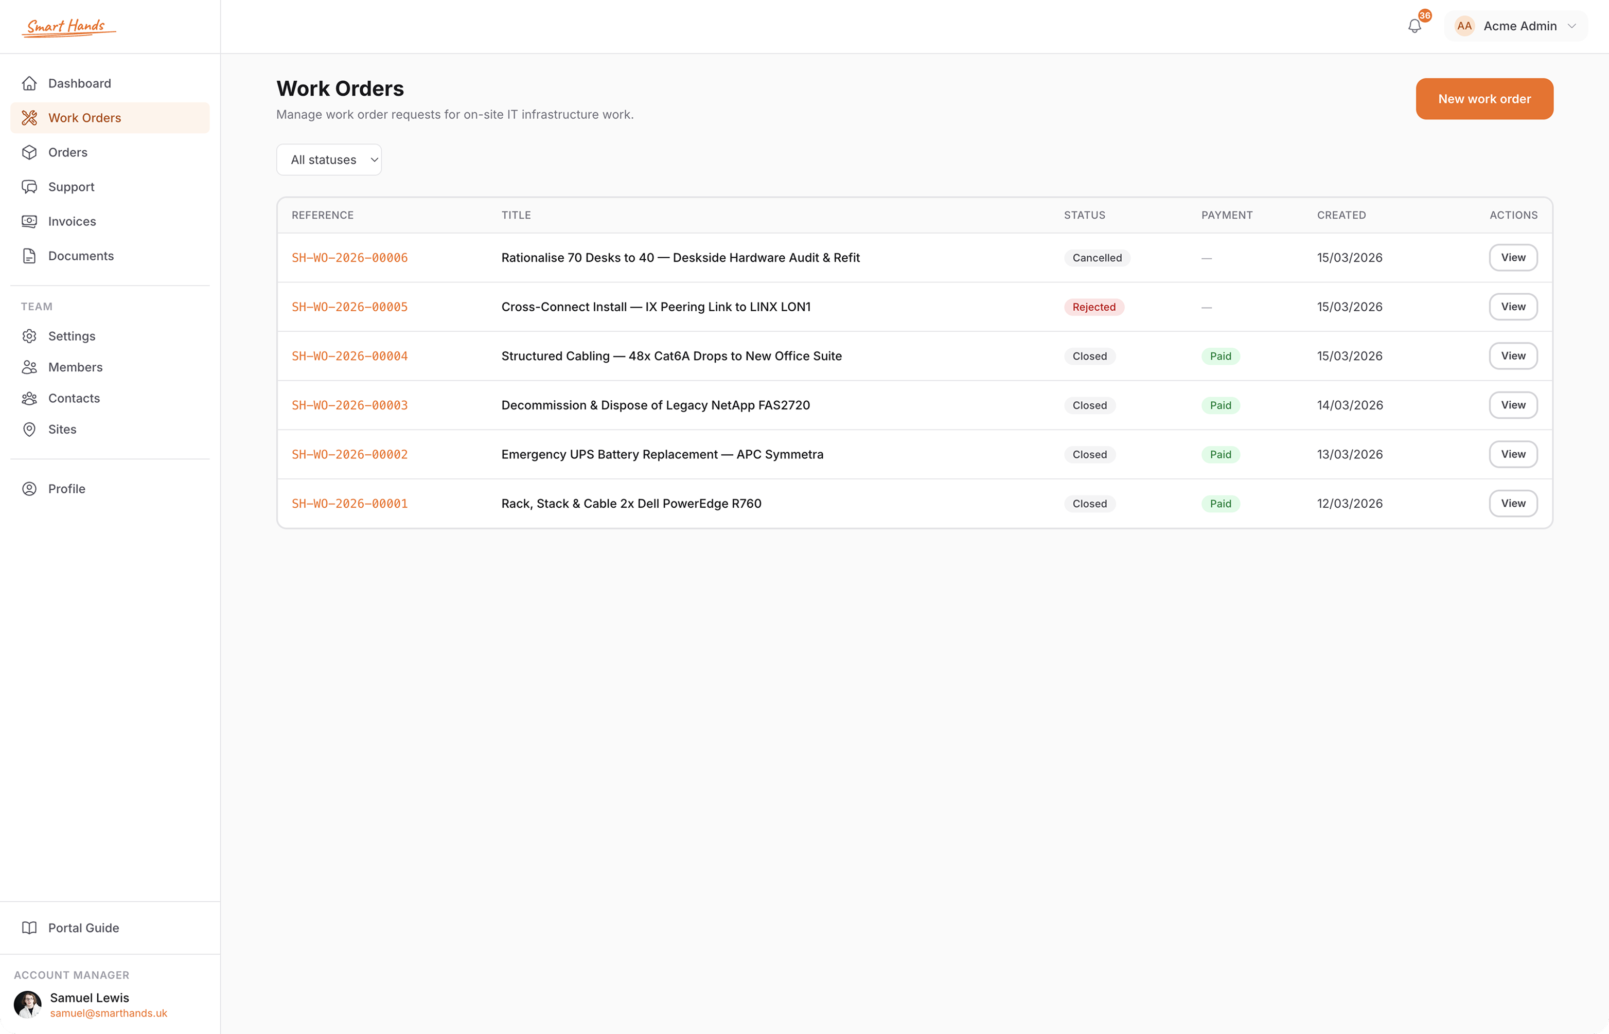This screenshot has height=1034, width=1609.
Task: Select the Invoices icon in the sidebar
Action: coord(29,222)
